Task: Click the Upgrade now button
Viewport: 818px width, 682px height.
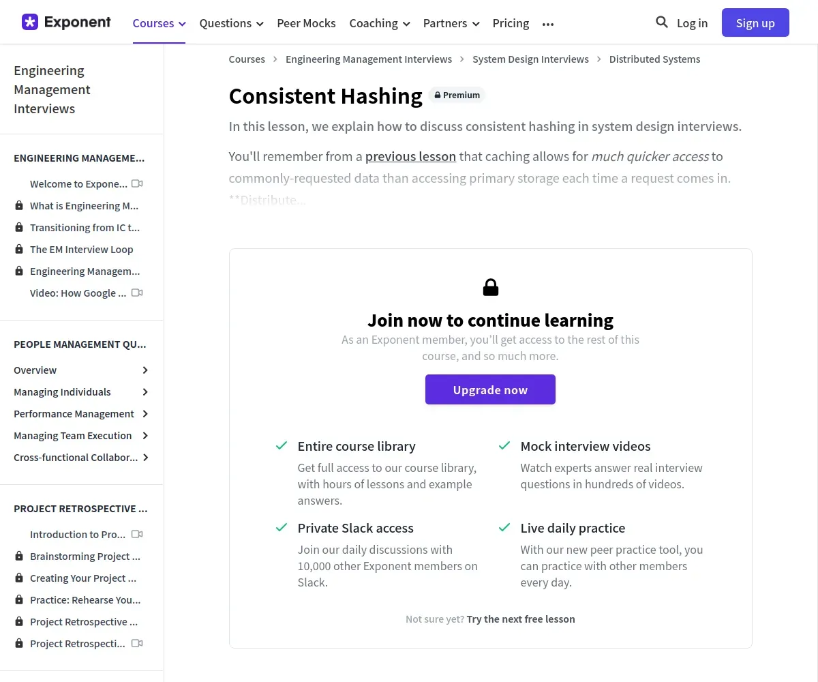Action: point(490,389)
